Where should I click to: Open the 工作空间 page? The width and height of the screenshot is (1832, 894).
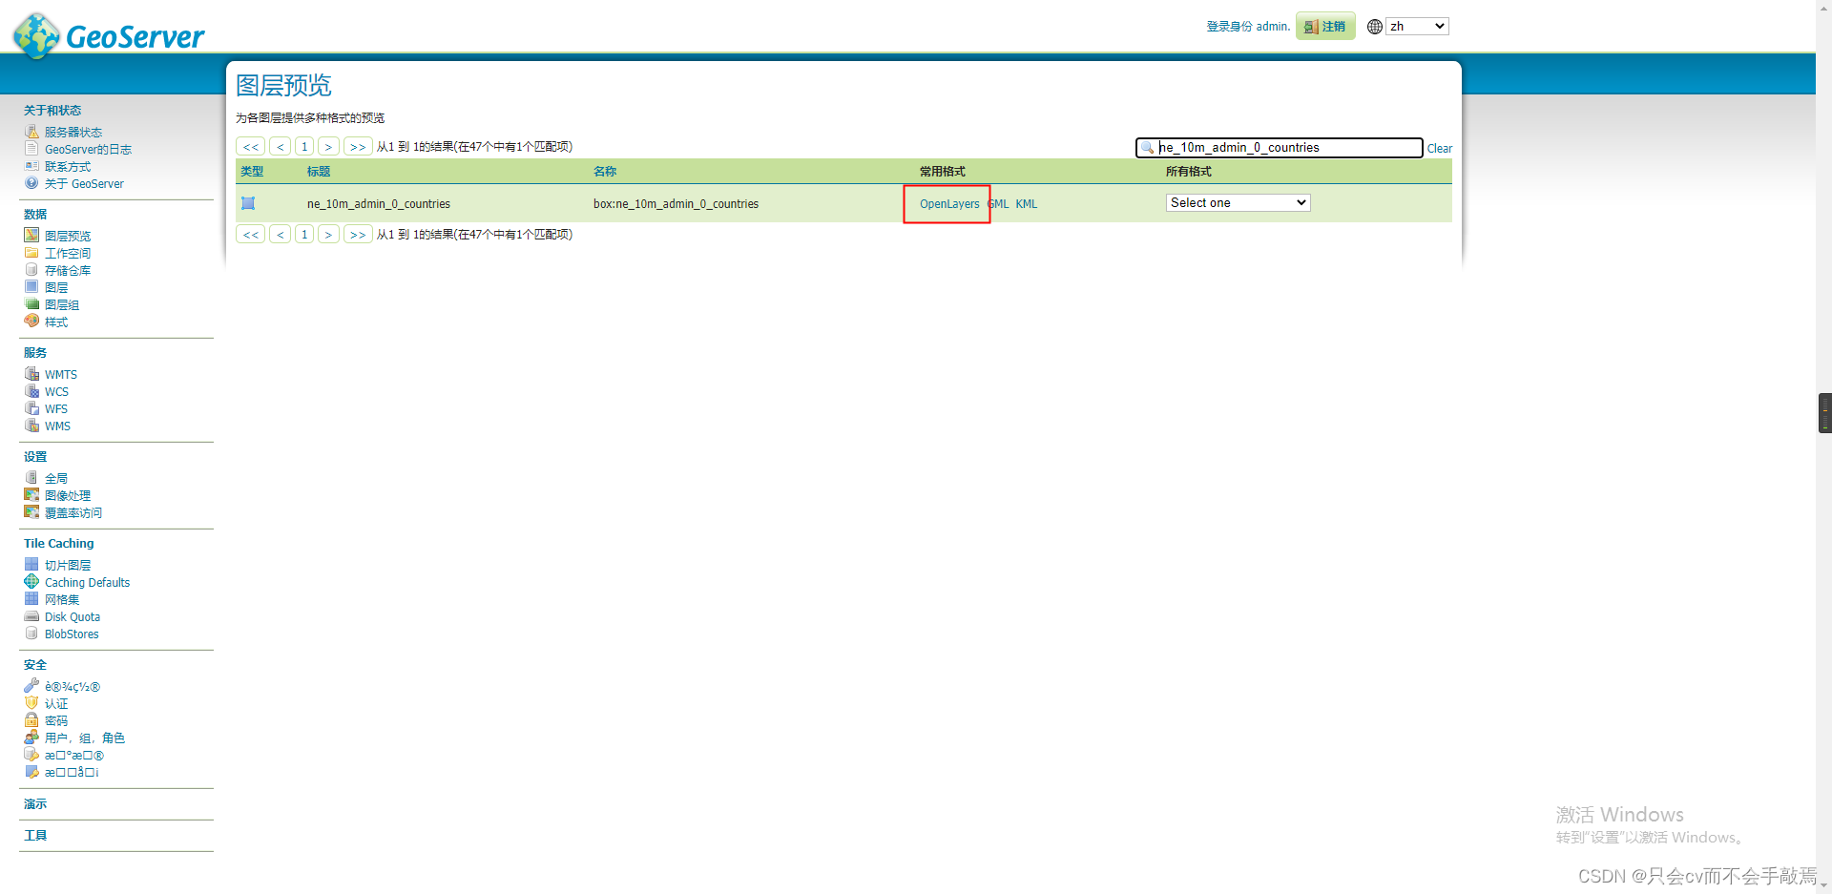66,253
